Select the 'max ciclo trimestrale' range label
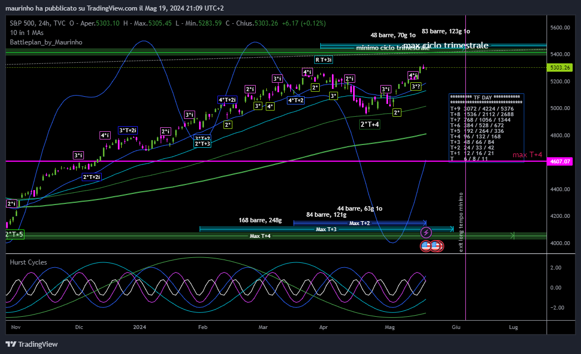 (446, 46)
